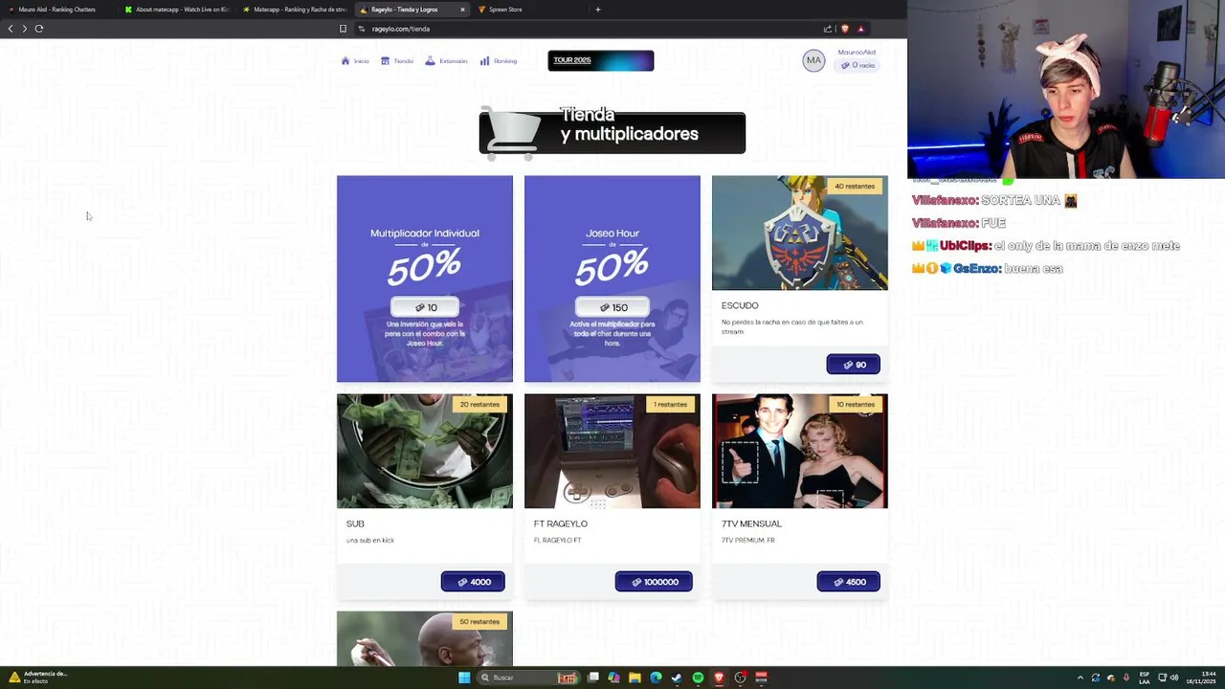Screen dimensions: 1225x689
Task: Switch to the About matecapp Kick tab
Action: [x=178, y=10]
